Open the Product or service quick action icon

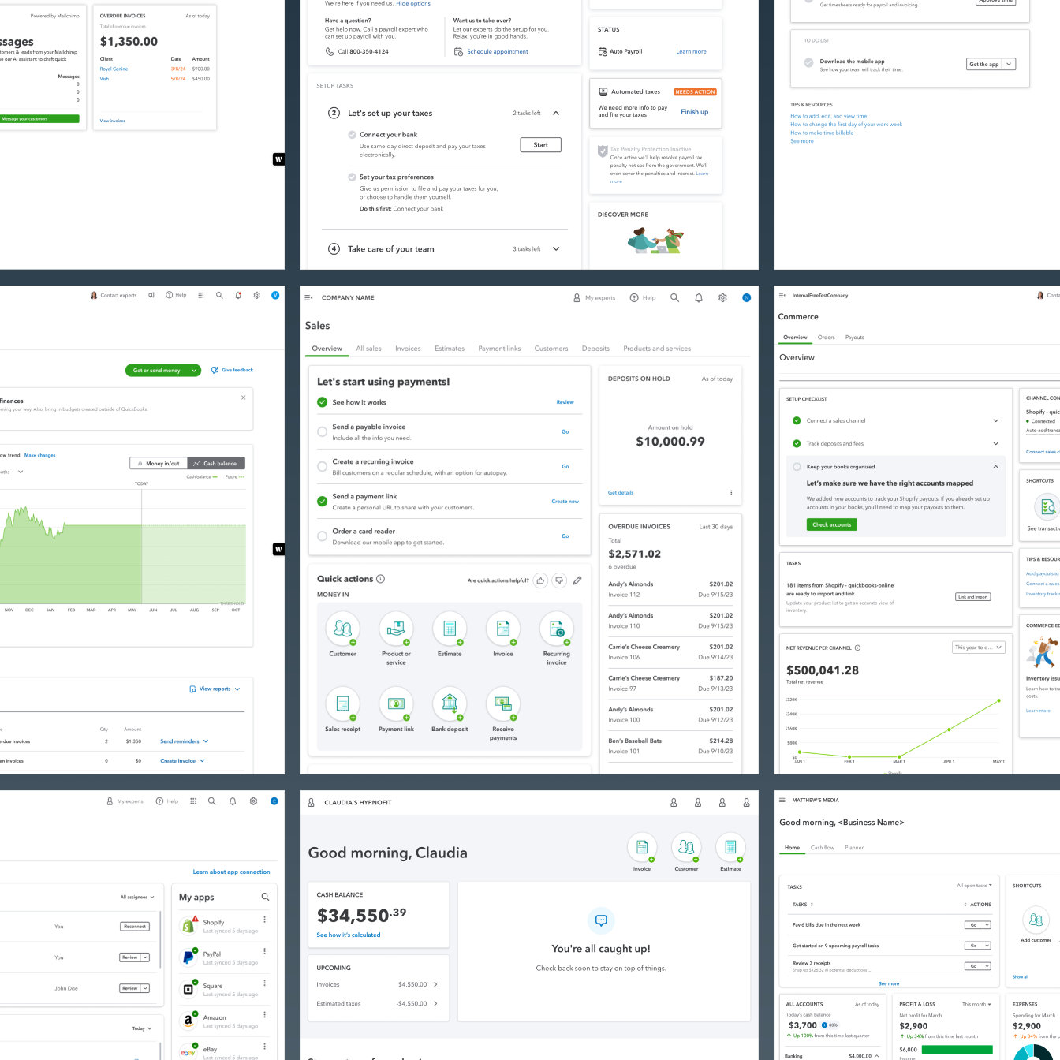[396, 629]
